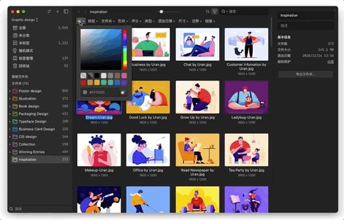This screenshot has width=344, height=220.
Task: Pick the red color swatch
Action: pyautogui.click(x=83, y=82)
